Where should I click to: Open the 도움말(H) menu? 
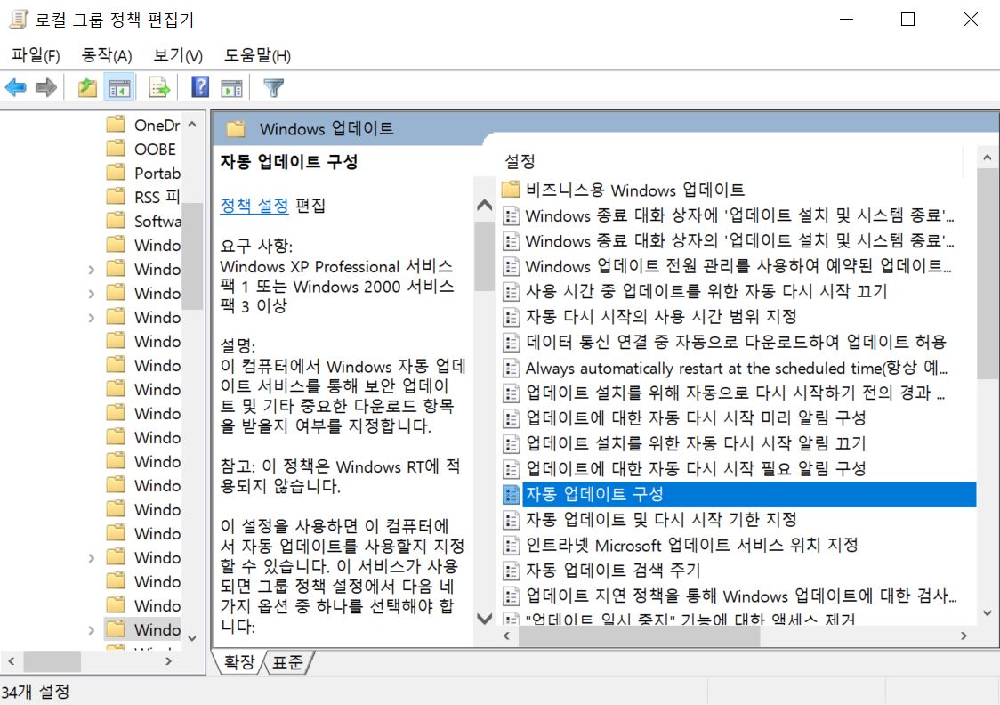(257, 55)
